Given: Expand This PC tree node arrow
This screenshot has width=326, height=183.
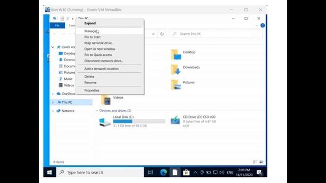Looking at the screenshot, I should pos(53,103).
